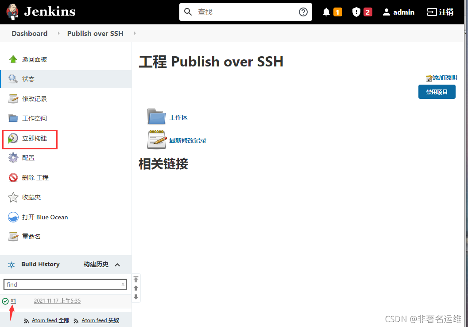This screenshot has width=468, height=327.
Task: Select 打开 Blue Ocean
Action: coord(45,217)
